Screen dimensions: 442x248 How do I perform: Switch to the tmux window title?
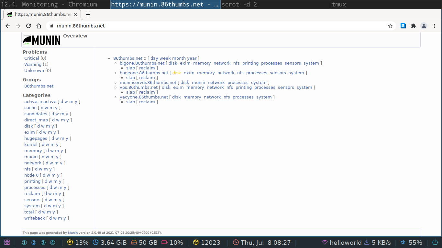point(387,5)
